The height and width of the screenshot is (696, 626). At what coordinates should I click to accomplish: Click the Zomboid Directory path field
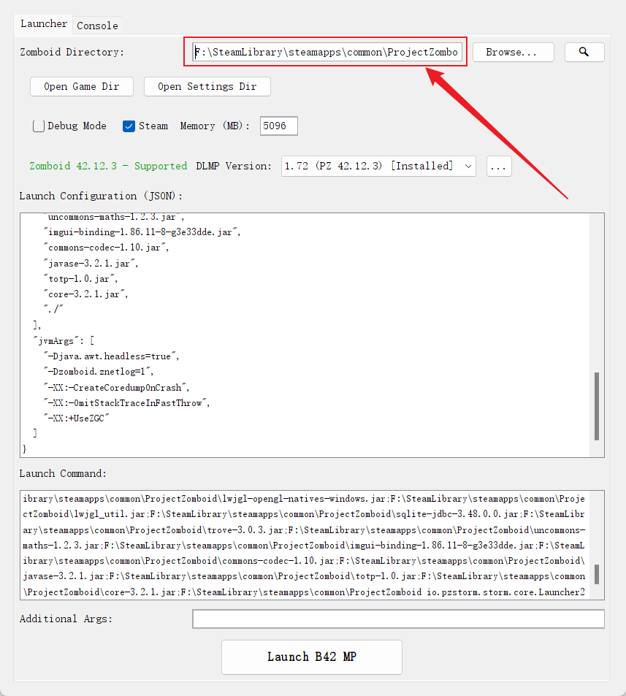tap(326, 53)
